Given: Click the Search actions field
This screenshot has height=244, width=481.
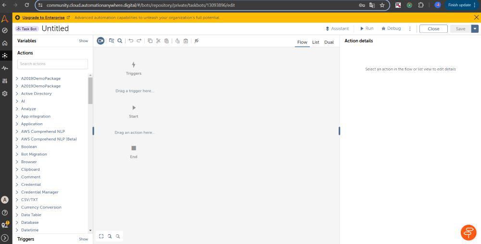Looking at the screenshot, I should pos(52,64).
